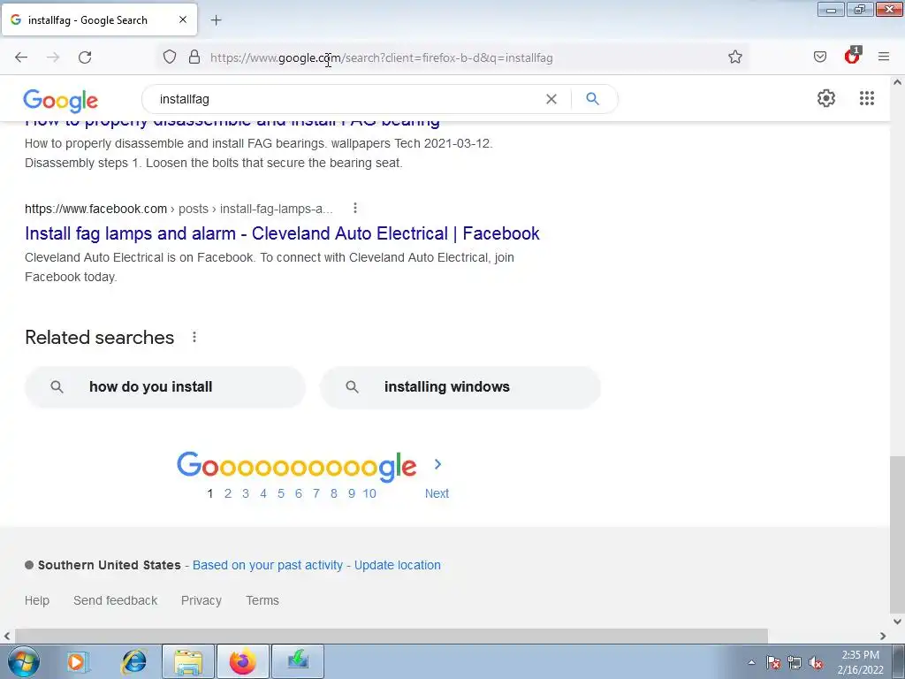Open options for Facebook result
This screenshot has height=679, width=905.
pyautogui.click(x=355, y=208)
